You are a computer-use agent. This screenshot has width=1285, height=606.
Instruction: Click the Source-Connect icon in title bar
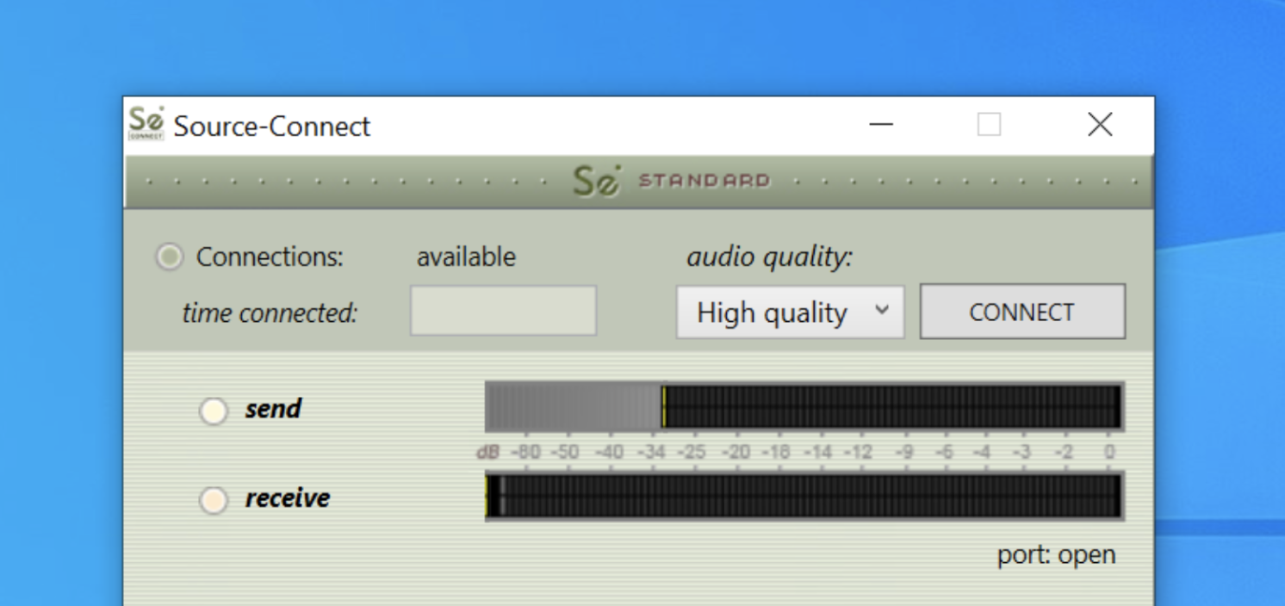click(146, 124)
